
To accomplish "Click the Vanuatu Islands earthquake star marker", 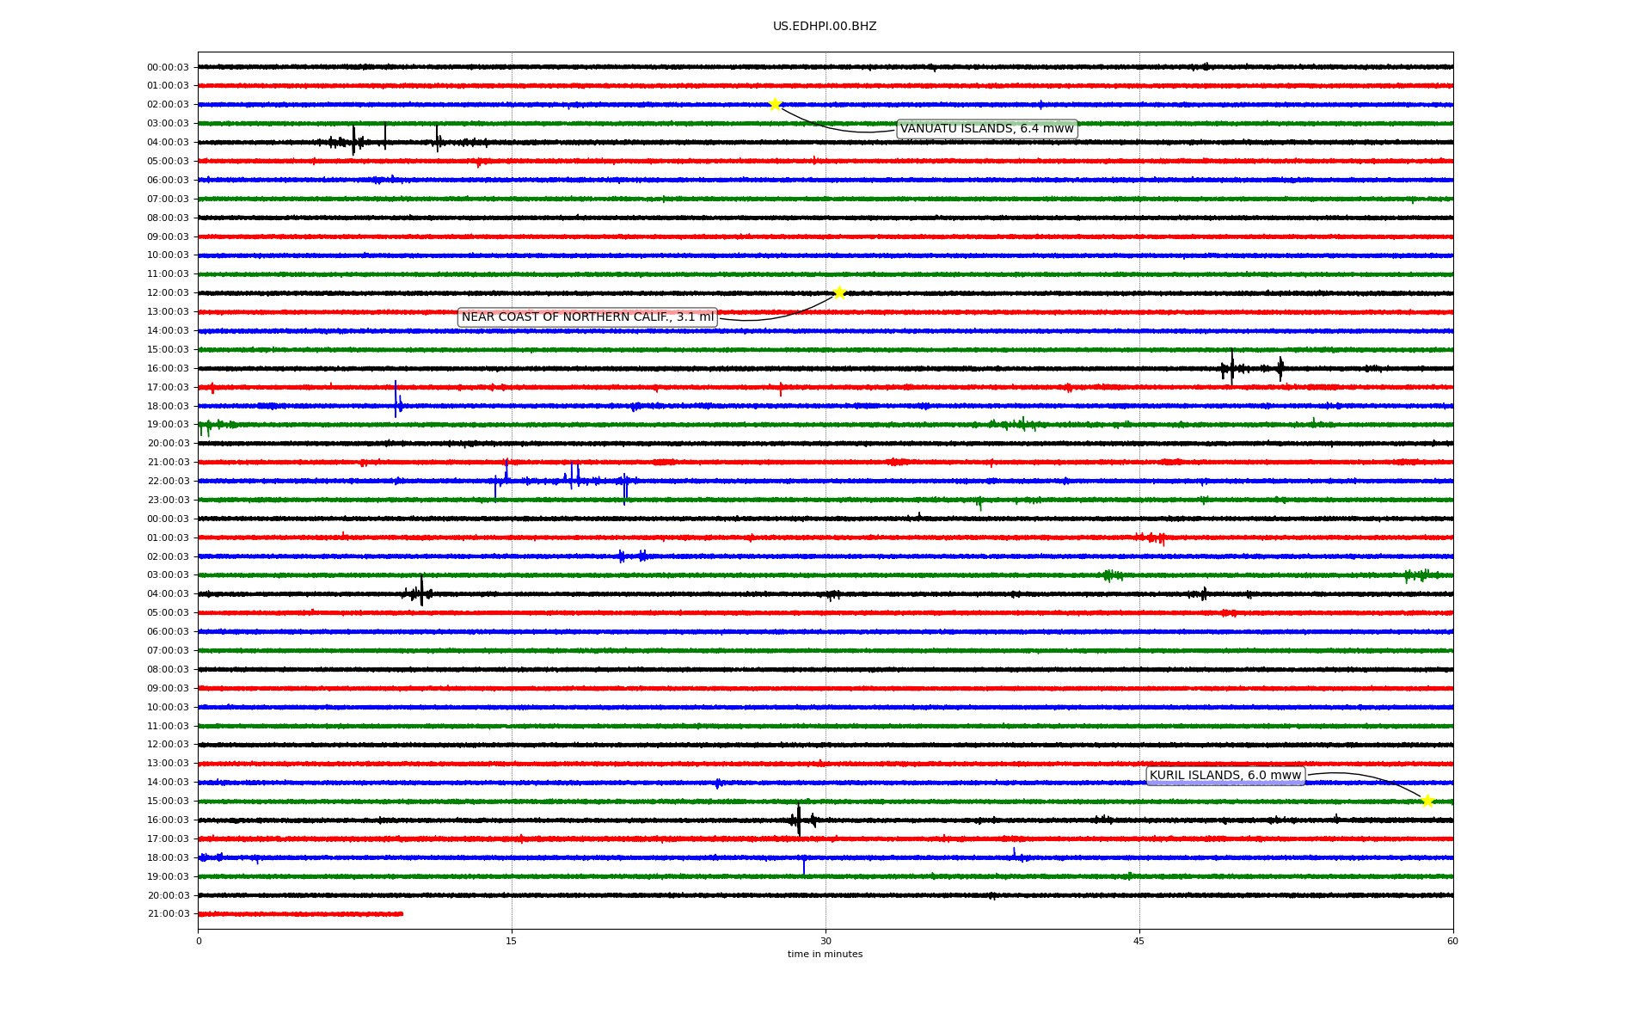I will coord(775,104).
